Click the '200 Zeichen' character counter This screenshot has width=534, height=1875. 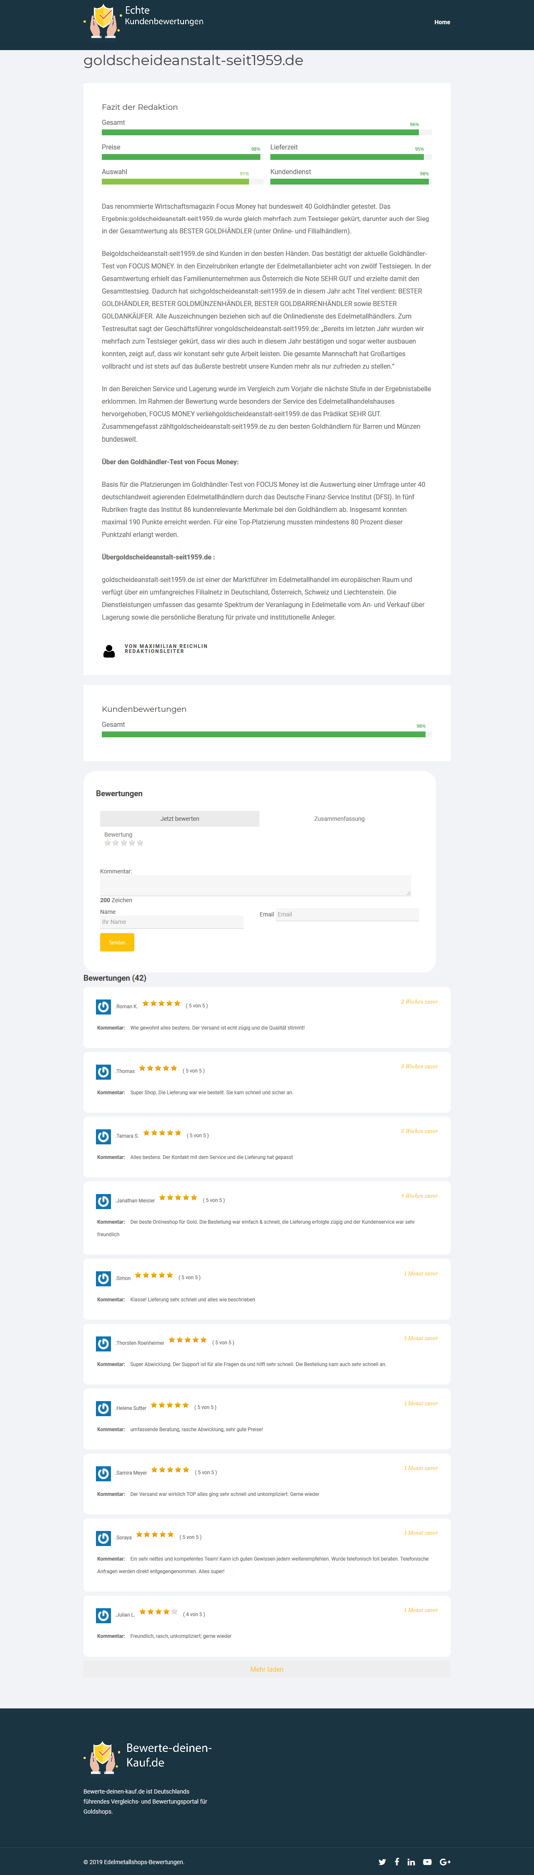(116, 901)
